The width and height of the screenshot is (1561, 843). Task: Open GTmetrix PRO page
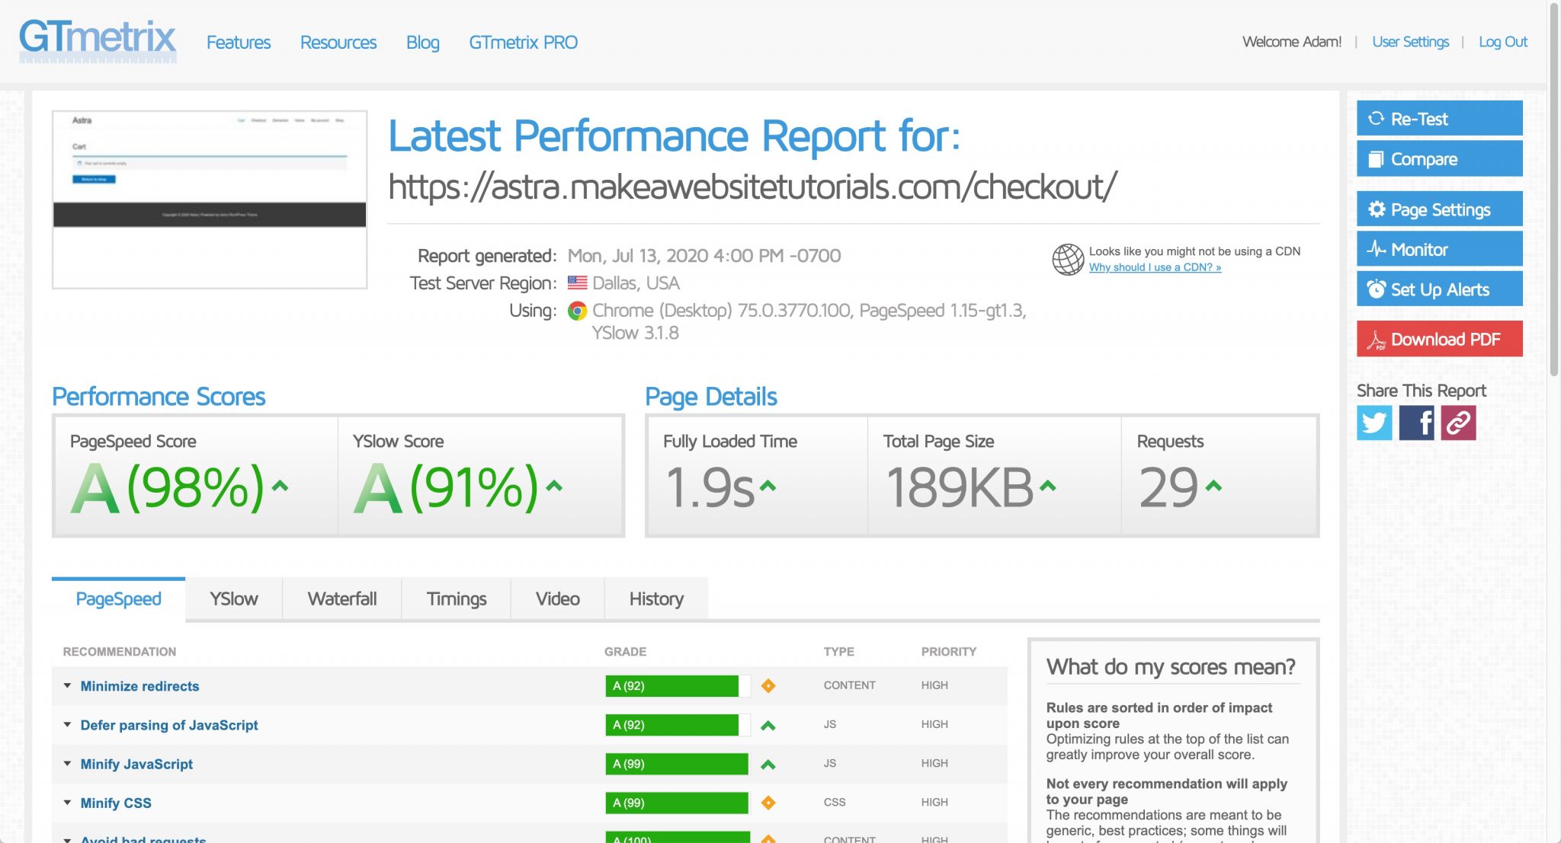[x=523, y=42]
